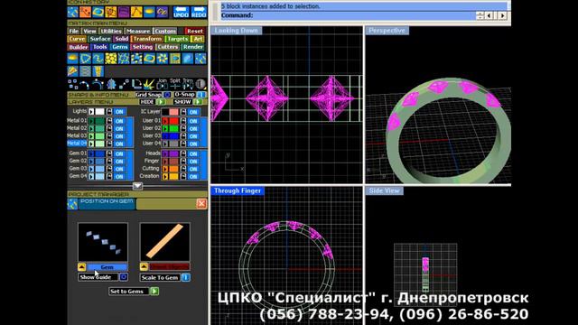Click the orange icon in the Icon History row
578x325 pixels.
pyautogui.click(x=85, y=12)
